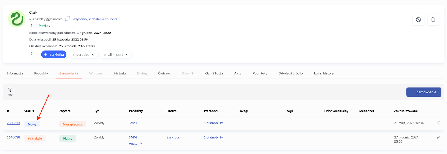This screenshot has height=154, width=447.
Task: Open order number 1640038
Action: (13, 137)
